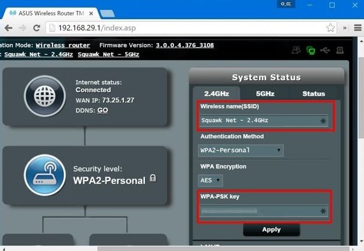Reload the router page
Viewport: 364px width, 251px height.
pyautogui.click(x=37, y=28)
